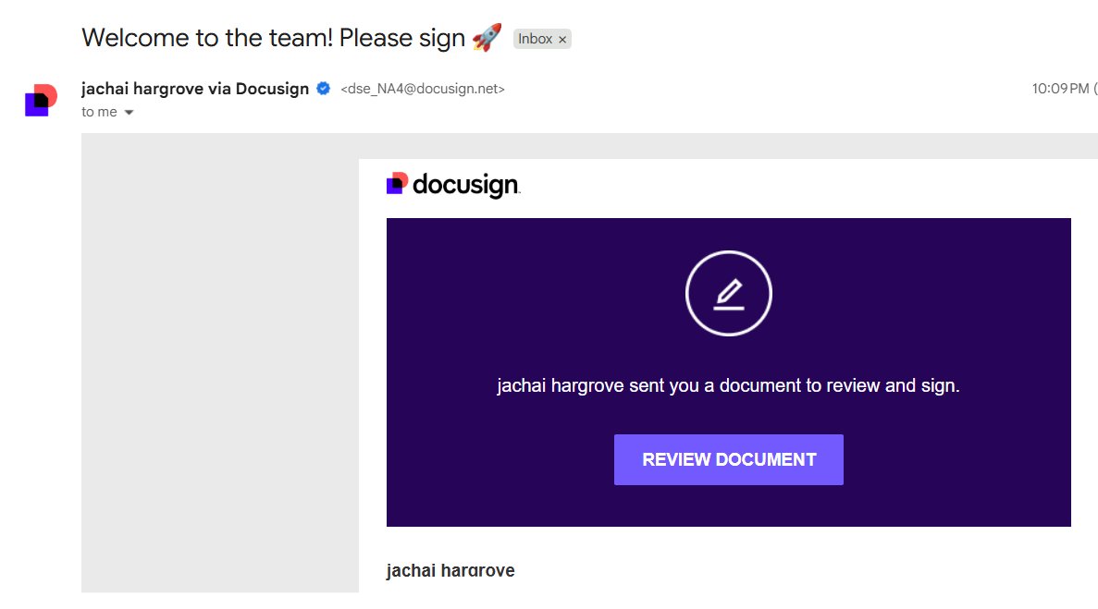This screenshot has height=609, width=1098.
Task: Click the 'jachai hargrove' signature text
Action: 450,570
